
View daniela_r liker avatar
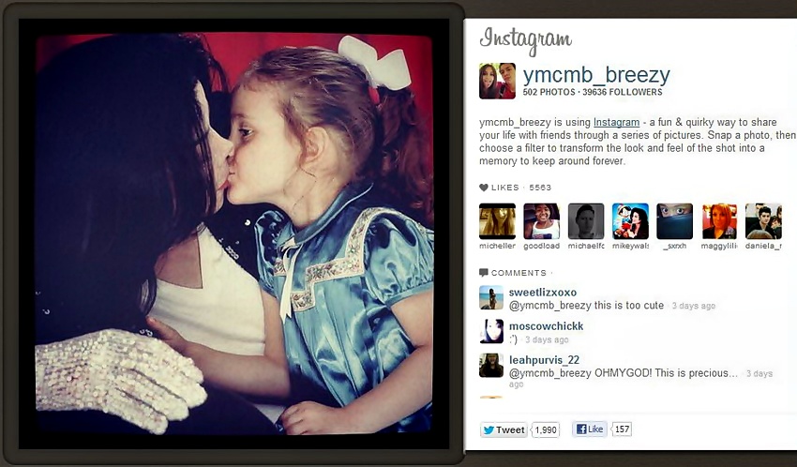point(763,221)
